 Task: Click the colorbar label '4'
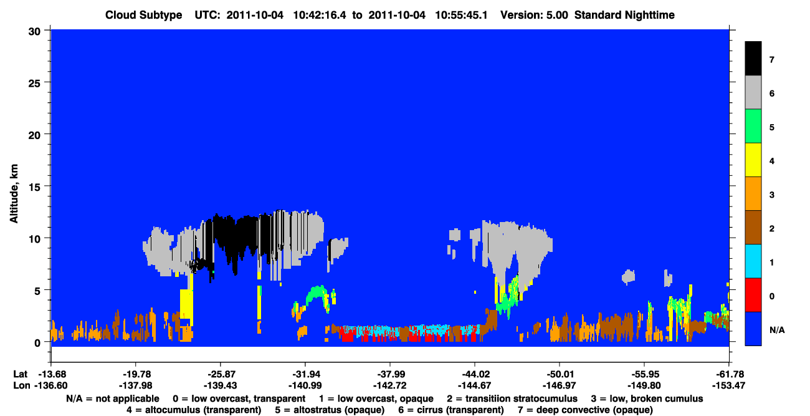coord(771,161)
